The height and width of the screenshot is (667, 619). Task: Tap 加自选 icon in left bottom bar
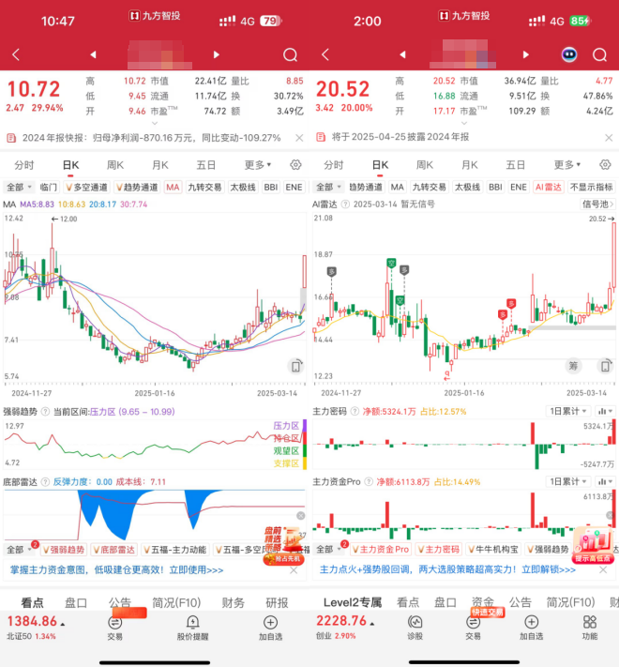click(x=270, y=628)
